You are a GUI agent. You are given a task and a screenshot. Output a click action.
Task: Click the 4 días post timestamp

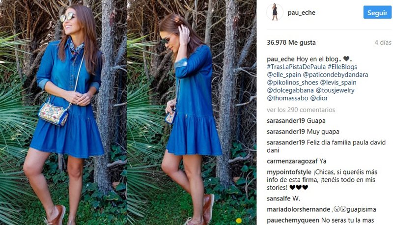383,42
